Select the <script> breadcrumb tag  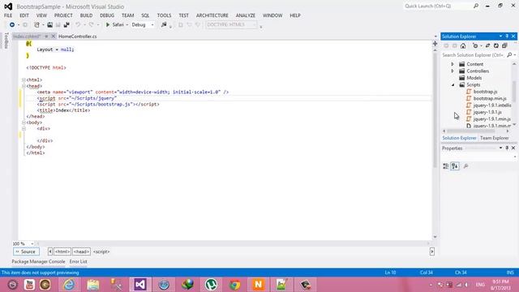pyautogui.click(x=101, y=251)
